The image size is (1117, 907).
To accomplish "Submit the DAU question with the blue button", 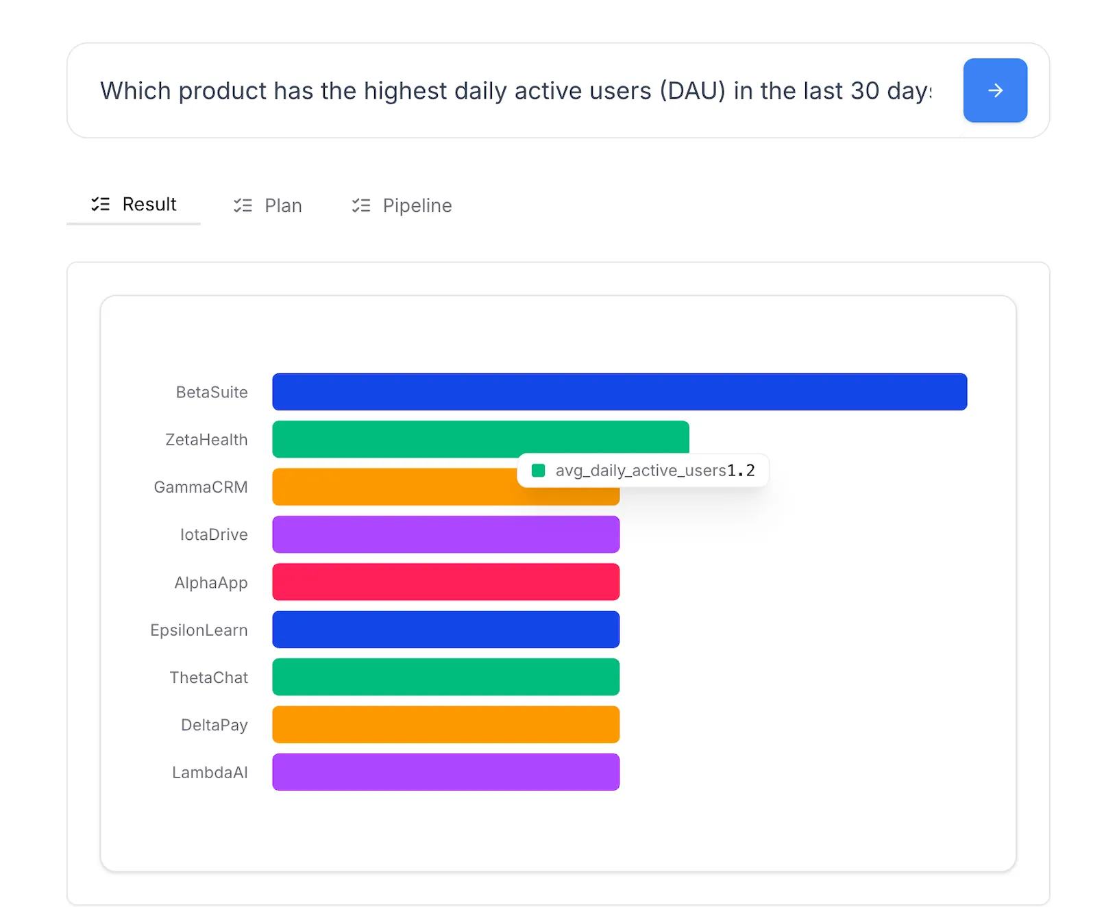I will click(x=995, y=90).
